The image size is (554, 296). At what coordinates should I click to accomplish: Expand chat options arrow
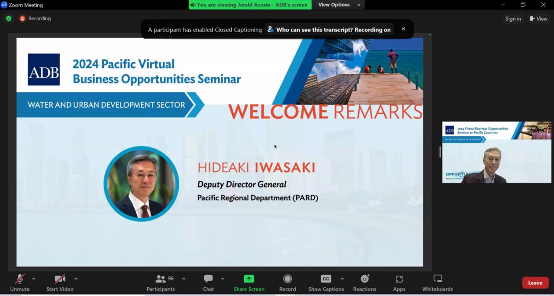coord(223,279)
